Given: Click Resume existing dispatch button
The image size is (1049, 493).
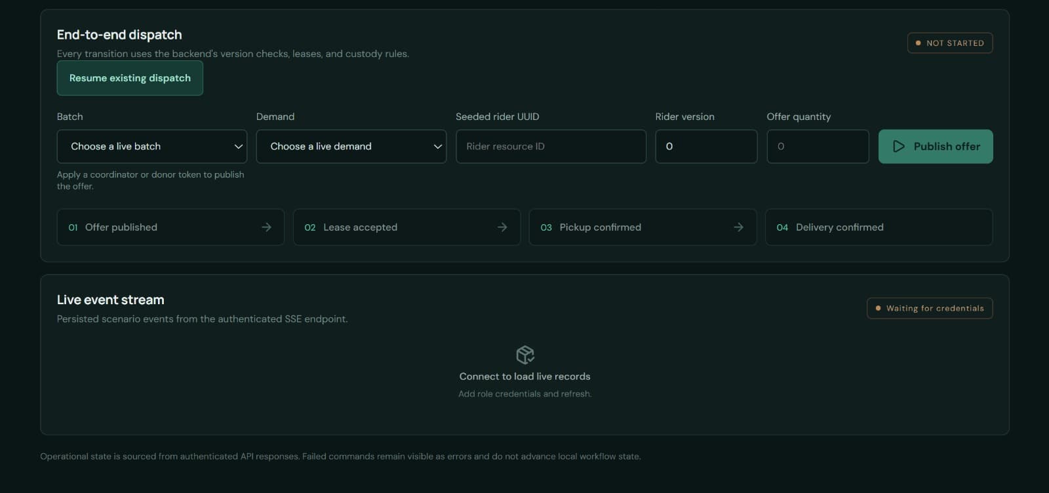Looking at the screenshot, I should coord(130,78).
